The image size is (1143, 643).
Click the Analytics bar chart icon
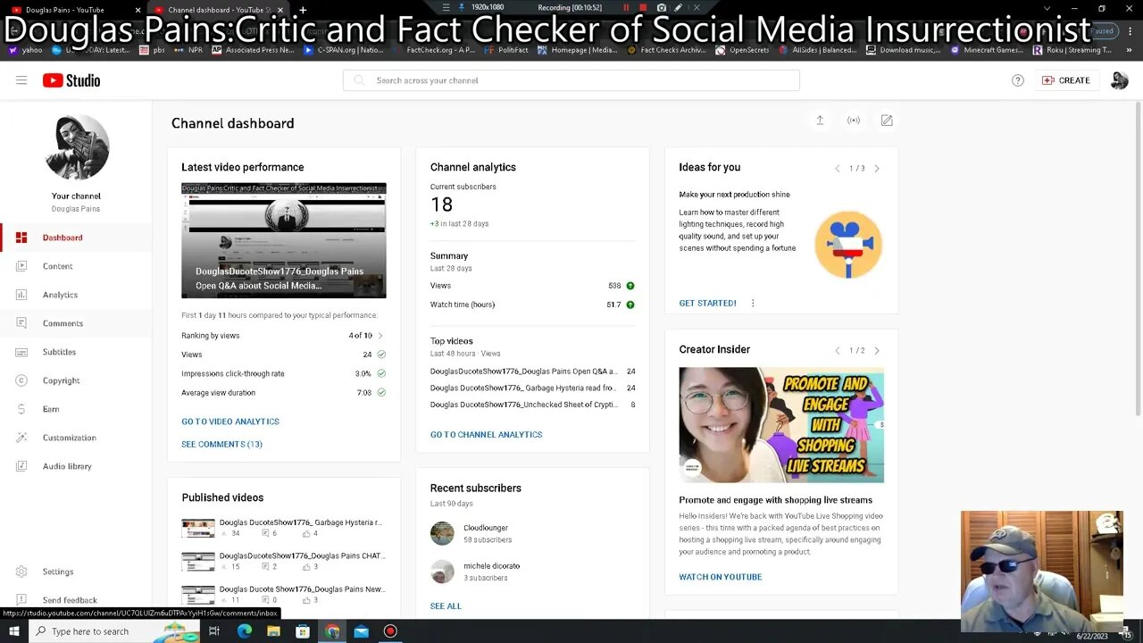(21, 295)
